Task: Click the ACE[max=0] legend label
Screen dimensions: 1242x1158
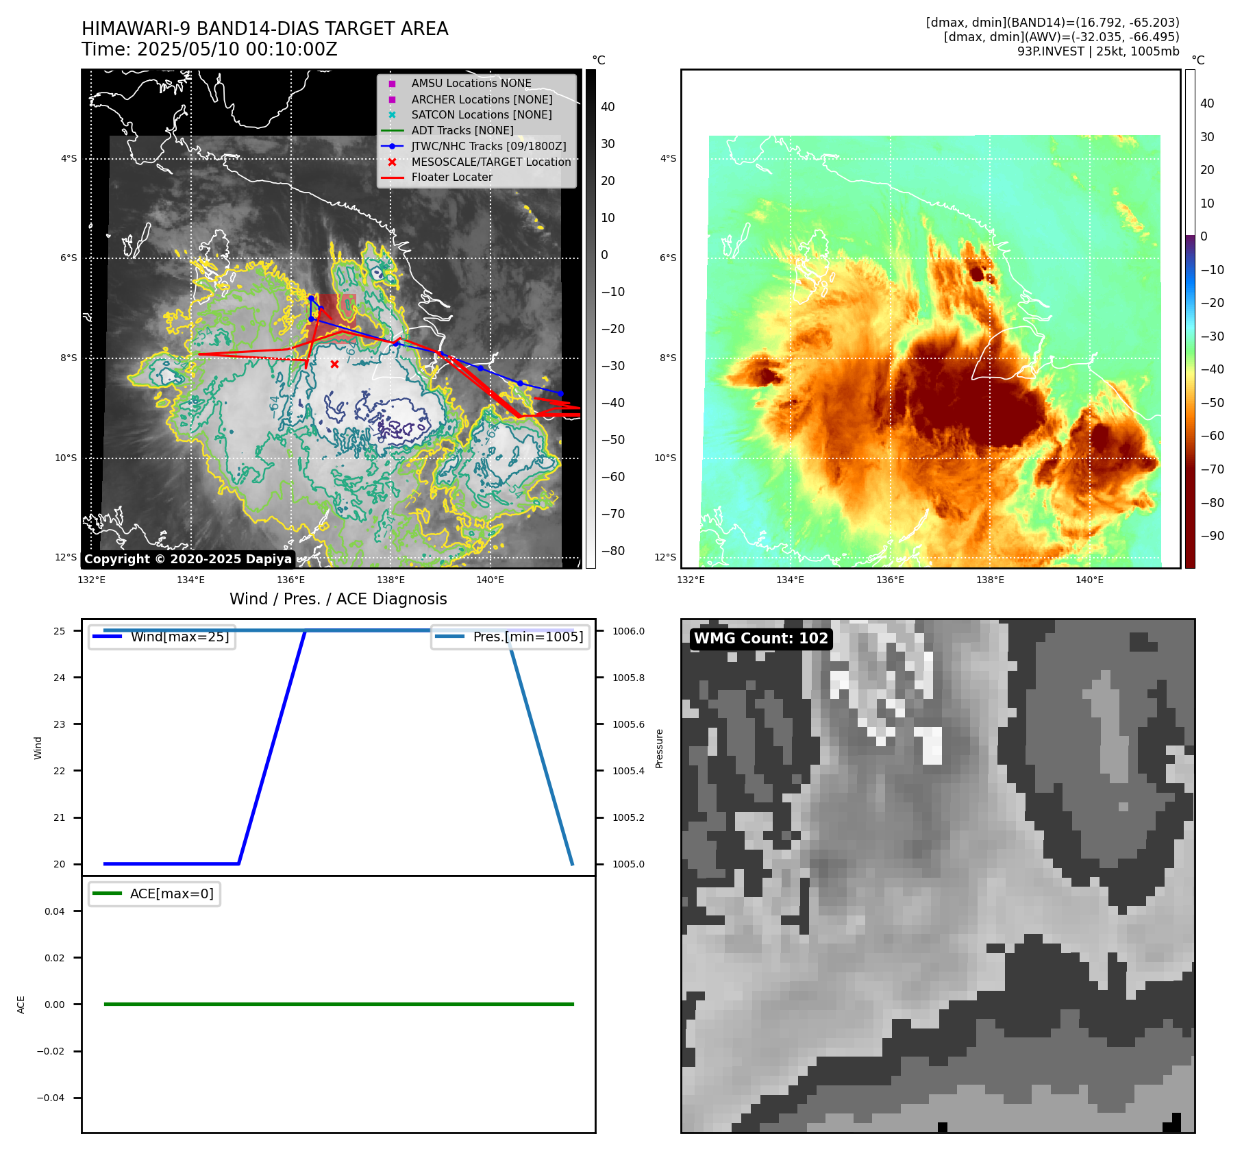Action: click(x=172, y=894)
